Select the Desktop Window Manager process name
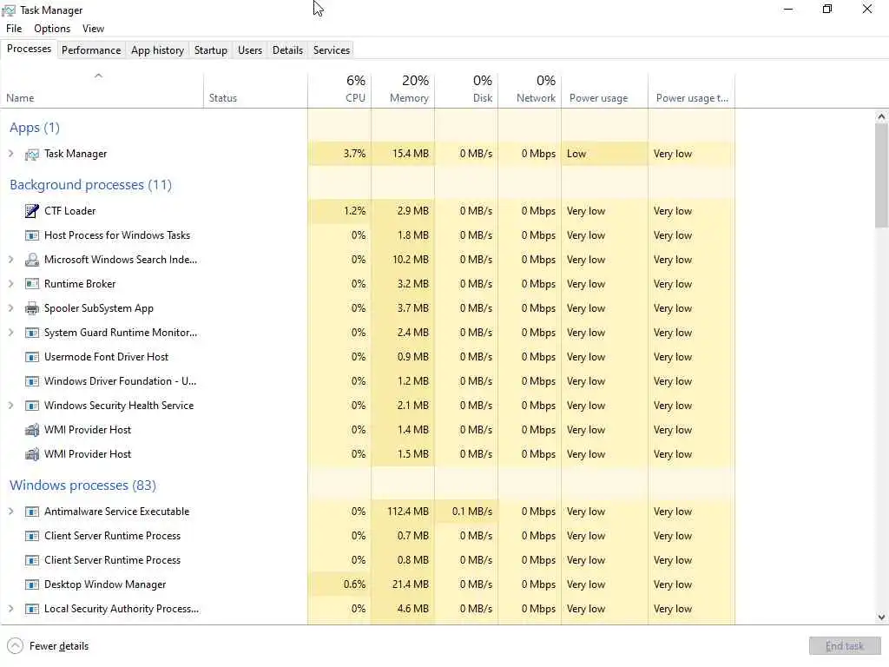The width and height of the screenshot is (889, 667). (x=105, y=584)
